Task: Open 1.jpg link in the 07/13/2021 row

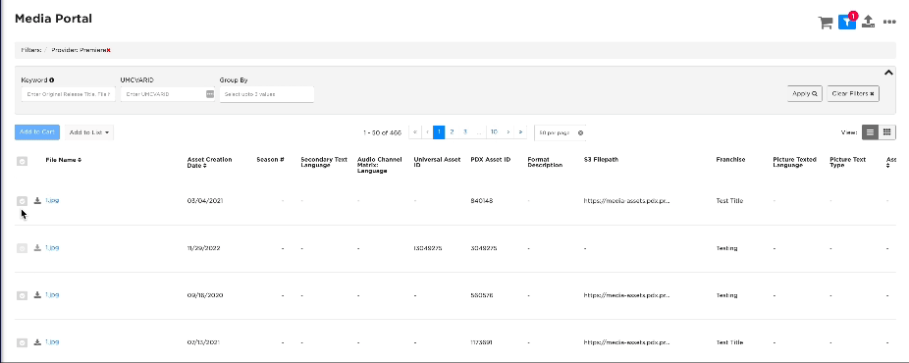Action: [x=52, y=342]
